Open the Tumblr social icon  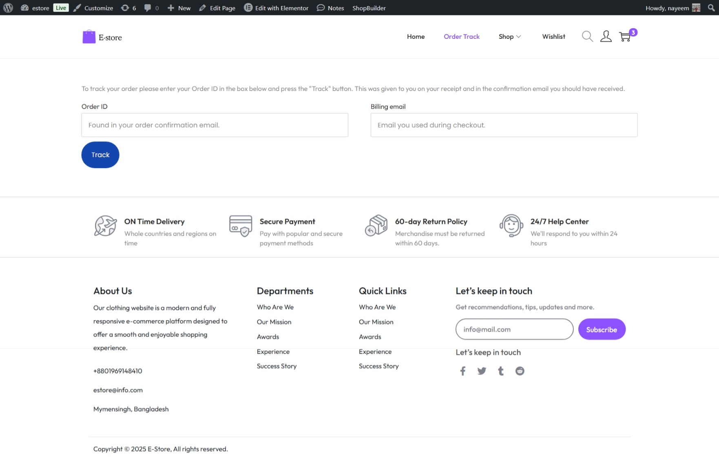click(501, 371)
